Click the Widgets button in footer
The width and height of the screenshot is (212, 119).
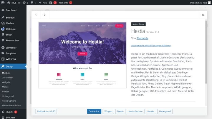coord(108,111)
